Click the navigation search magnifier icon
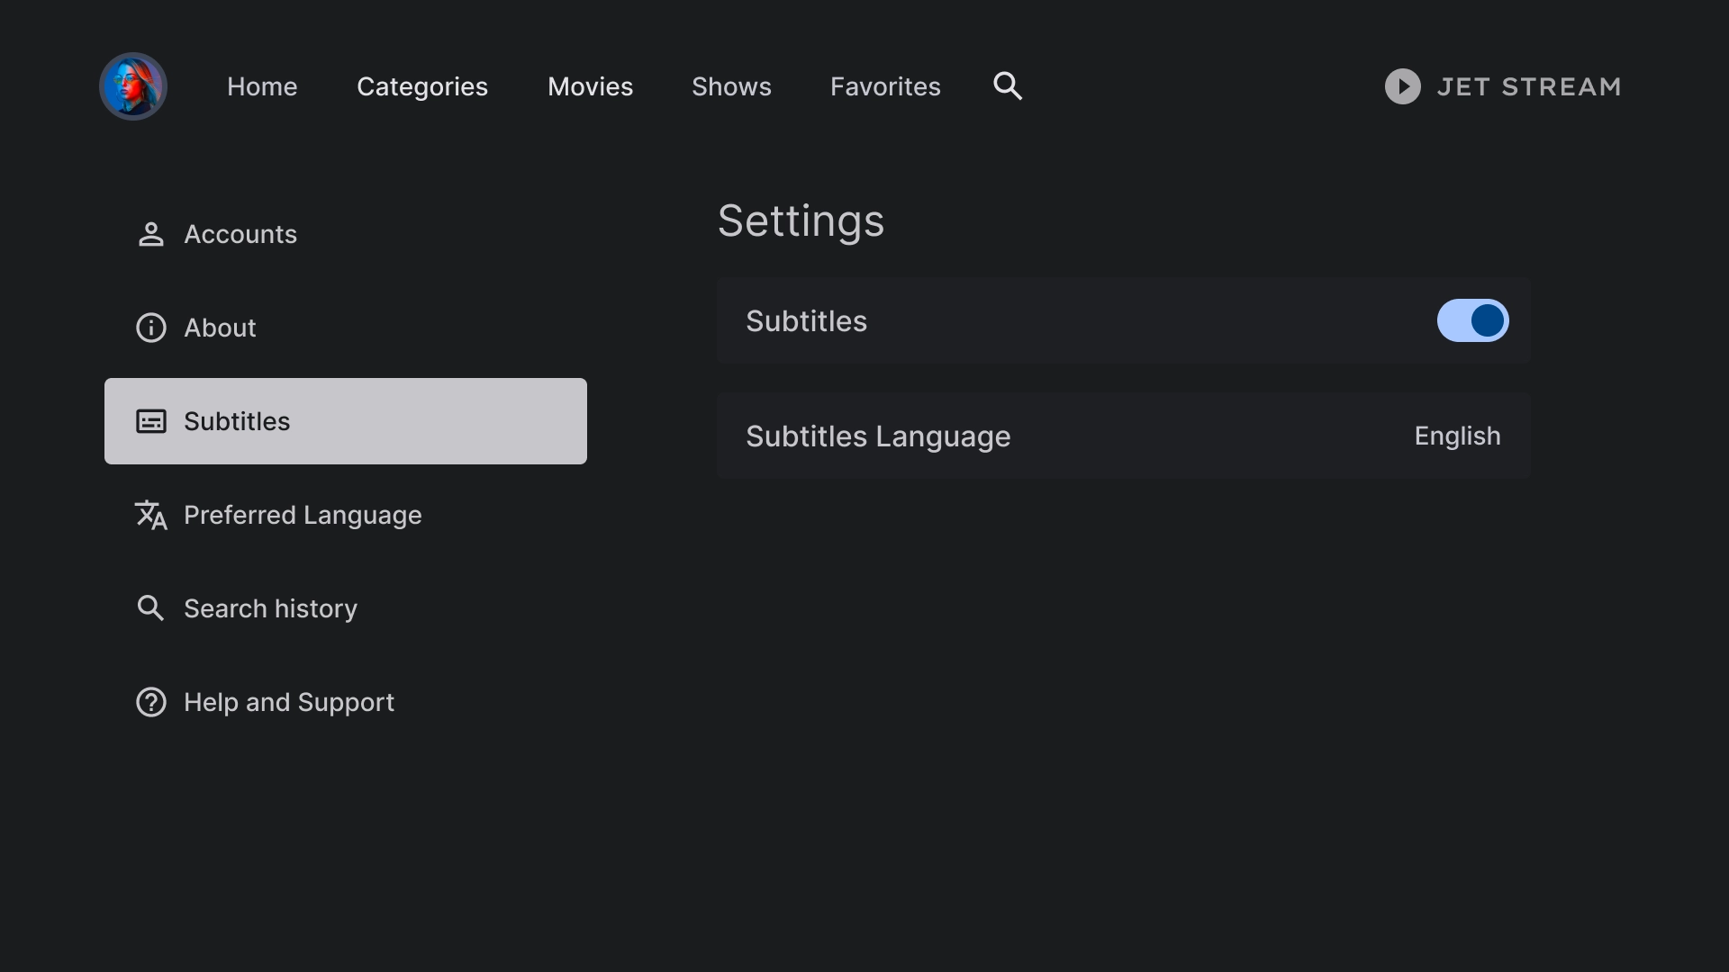Screen dimensions: 1729x972 (x=1009, y=85)
